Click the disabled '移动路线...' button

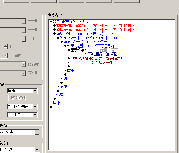21,98
